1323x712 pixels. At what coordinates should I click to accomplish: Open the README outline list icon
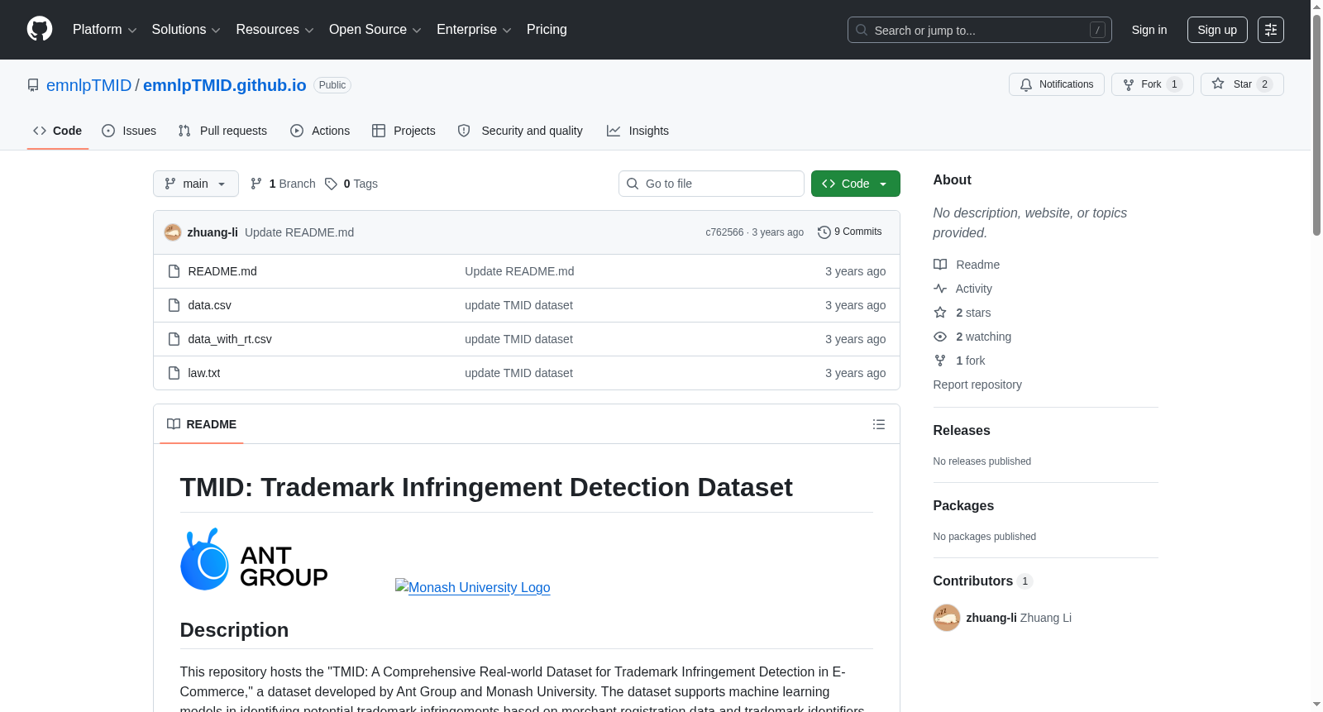click(879, 424)
